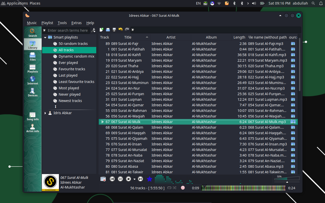Pause the current playback

(x=120, y=179)
